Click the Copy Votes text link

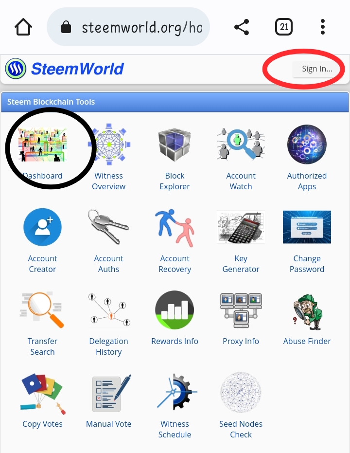click(x=42, y=424)
